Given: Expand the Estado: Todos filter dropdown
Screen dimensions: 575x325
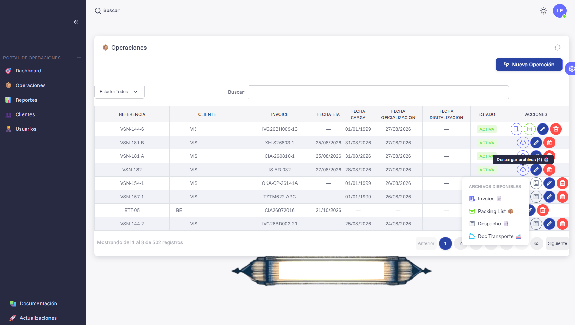Looking at the screenshot, I should [x=120, y=92].
